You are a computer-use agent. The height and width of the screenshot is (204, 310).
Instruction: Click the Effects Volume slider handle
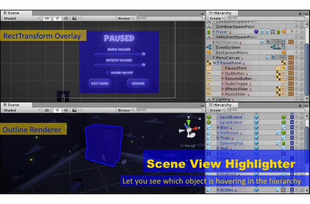tap(144, 65)
